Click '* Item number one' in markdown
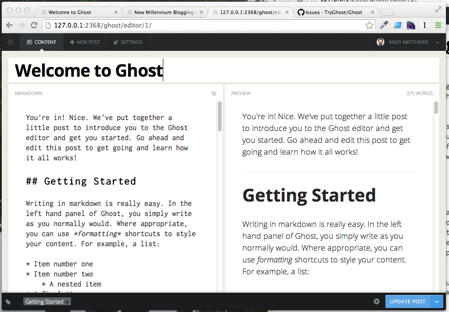This screenshot has width=449, height=312. pyautogui.click(x=59, y=264)
